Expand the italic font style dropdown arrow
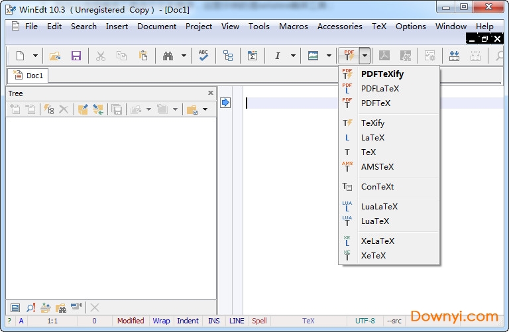The image size is (509, 332). 293,56
